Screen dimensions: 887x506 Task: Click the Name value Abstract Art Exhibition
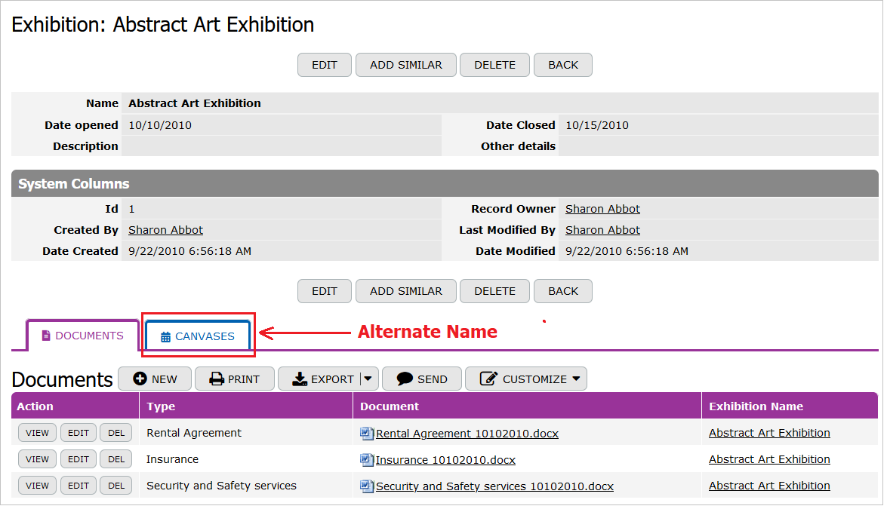point(195,103)
